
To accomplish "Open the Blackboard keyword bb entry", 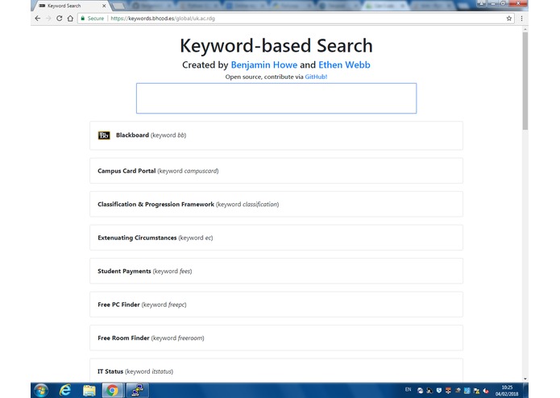I will (x=276, y=135).
